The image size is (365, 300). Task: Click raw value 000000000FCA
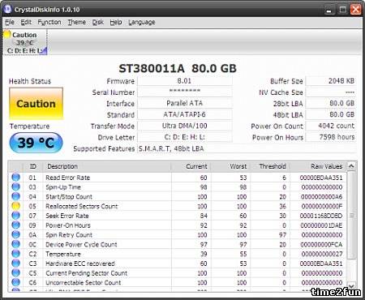pos(321,244)
